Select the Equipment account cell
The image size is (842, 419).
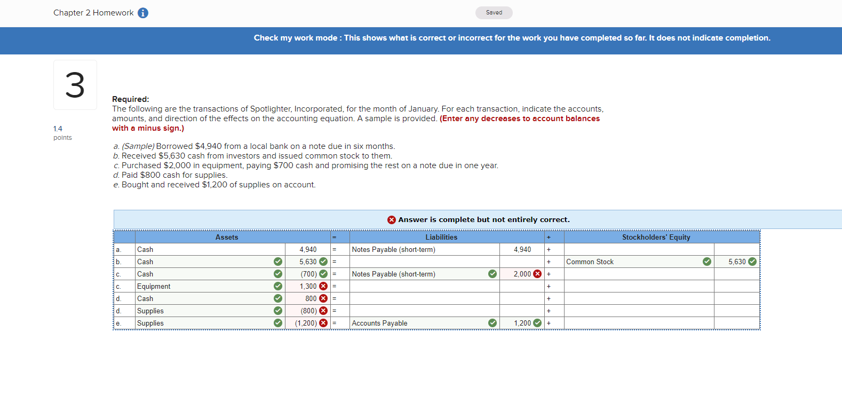210,286
